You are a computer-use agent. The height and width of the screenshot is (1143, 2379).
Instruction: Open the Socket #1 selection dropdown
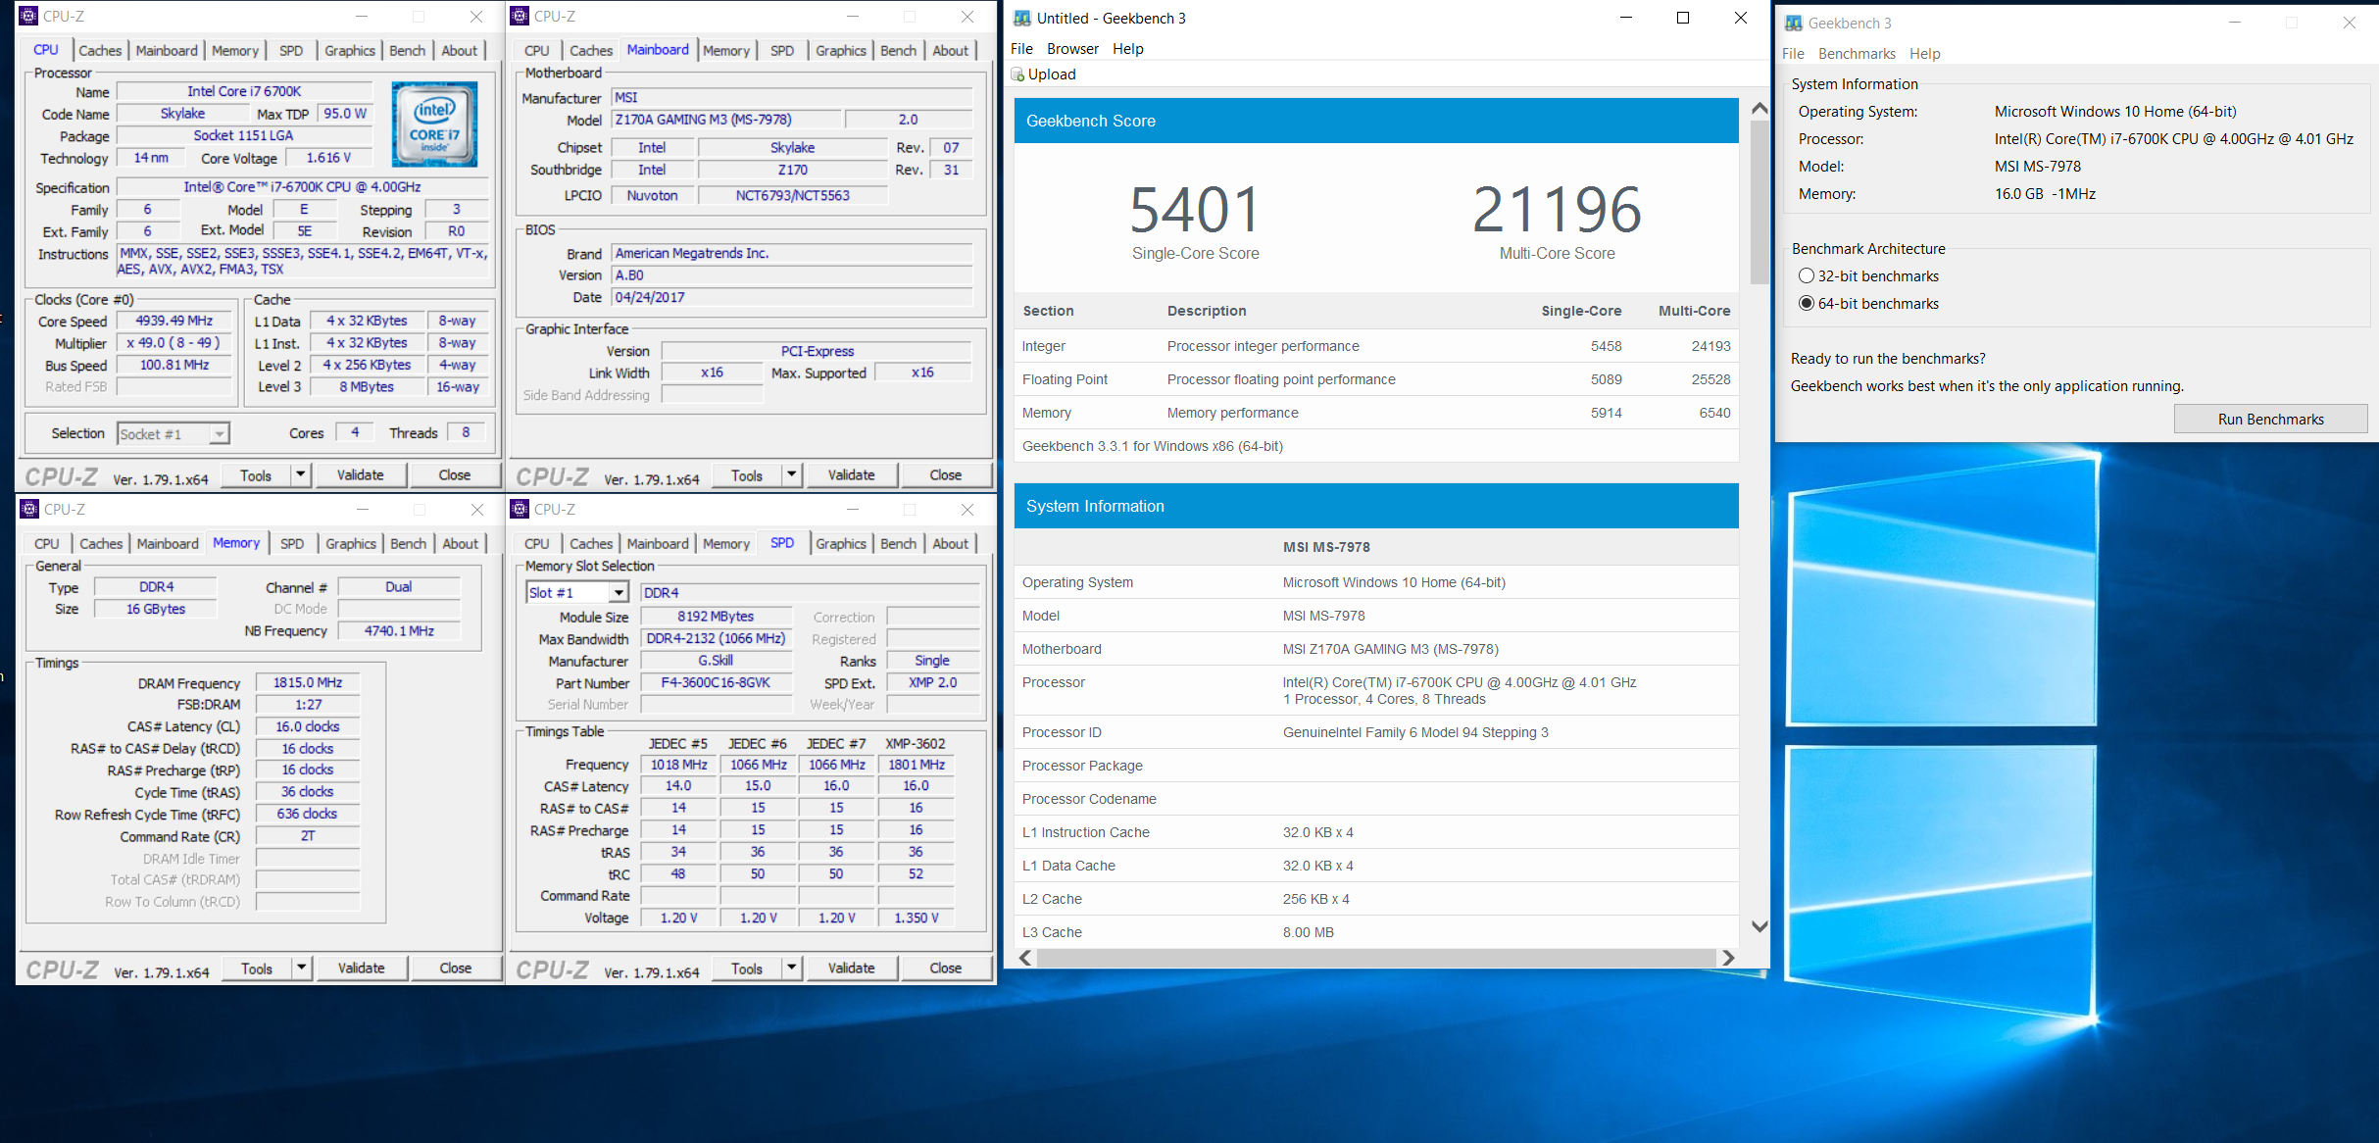coord(173,433)
